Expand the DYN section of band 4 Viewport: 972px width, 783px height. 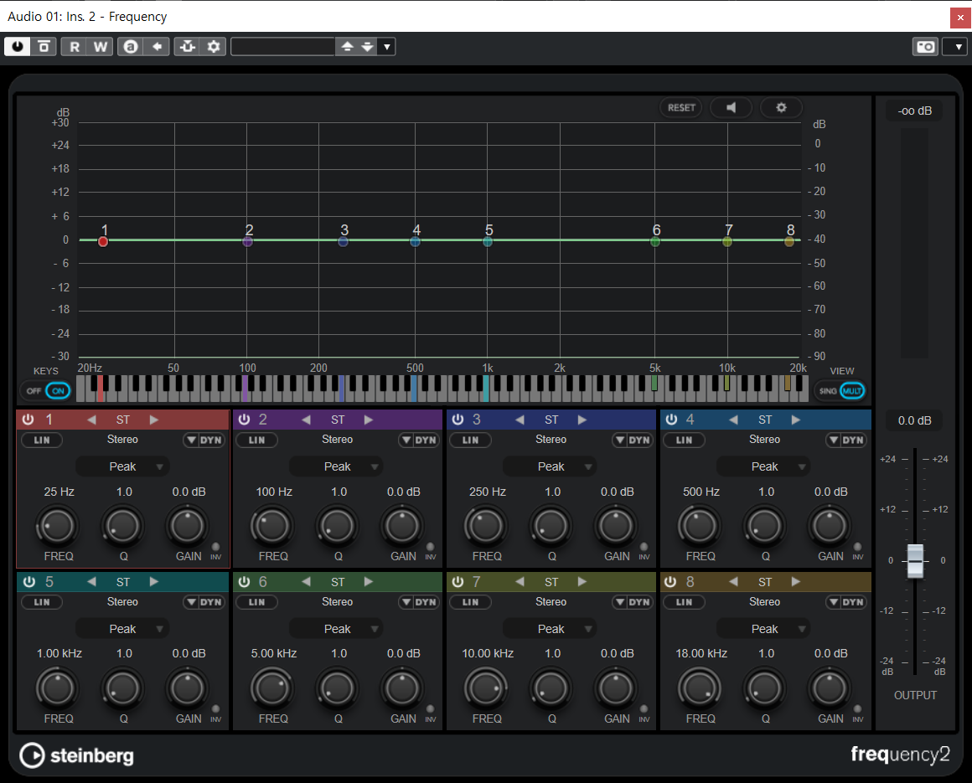[846, 440]
